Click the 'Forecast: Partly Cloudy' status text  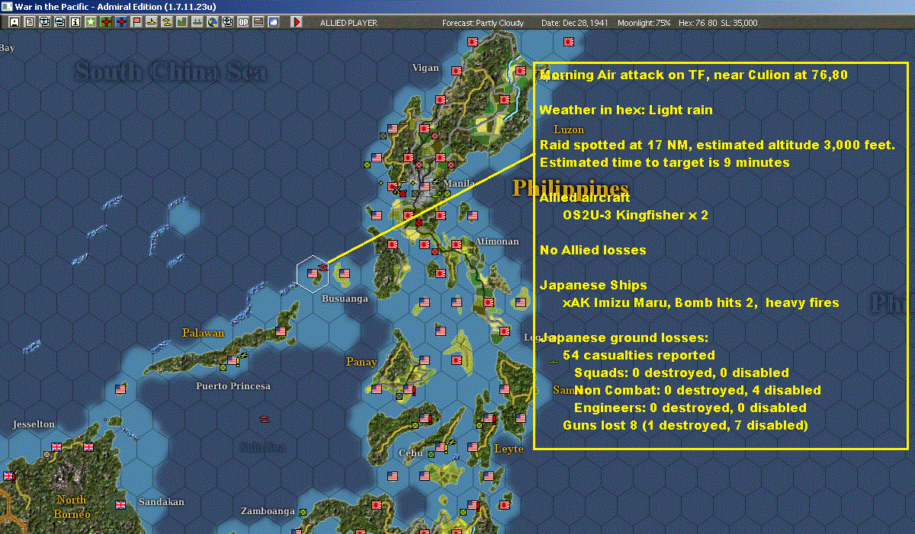point(483,23)
